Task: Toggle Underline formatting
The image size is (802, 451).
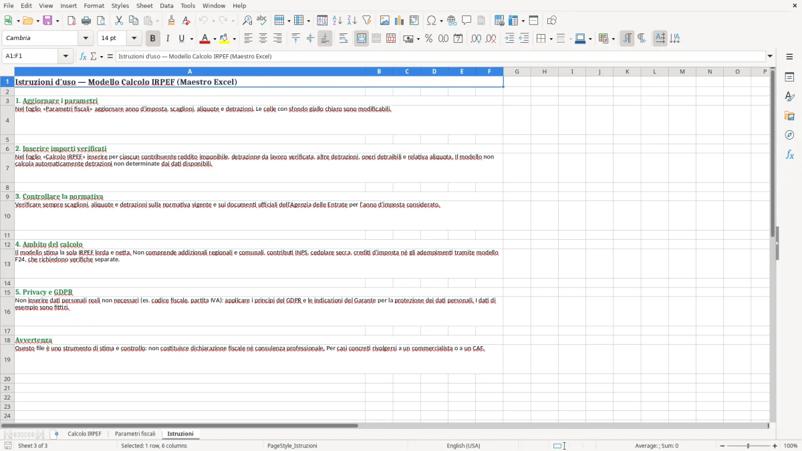Action: pos(181,39)
